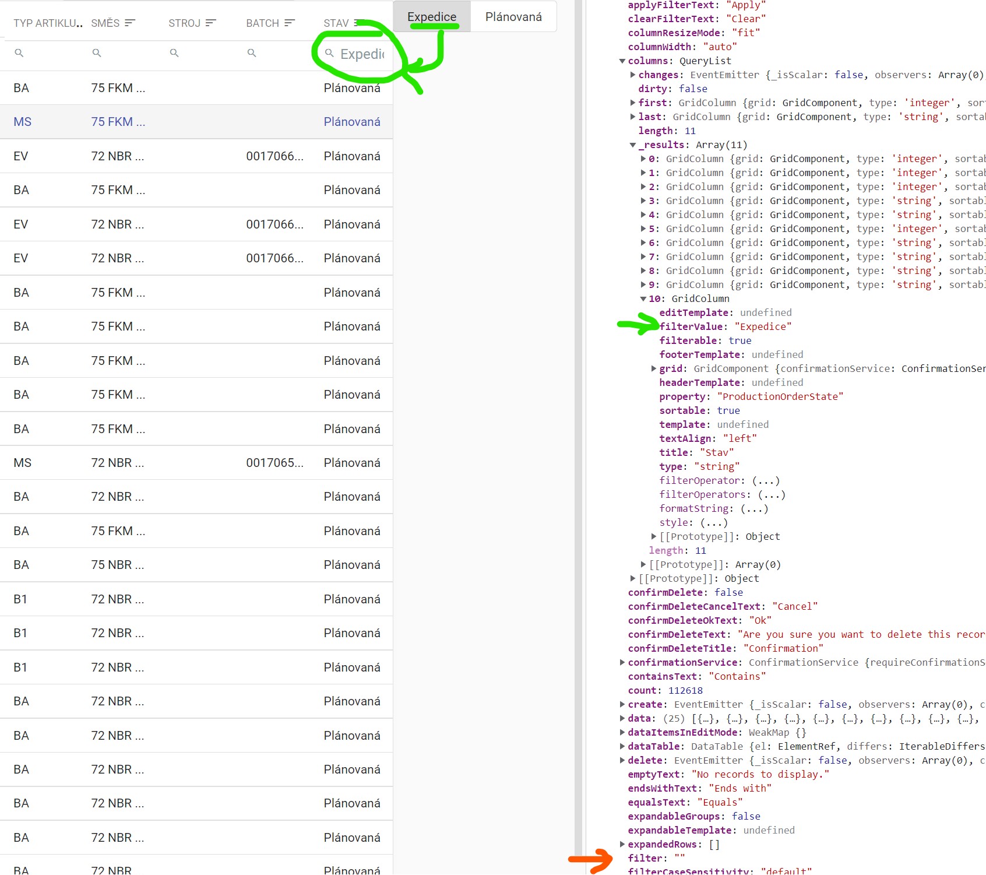Click the magnifier icon under TYP ARTIKLU
The width and height of the screenshot is (986, 875).
20,53
